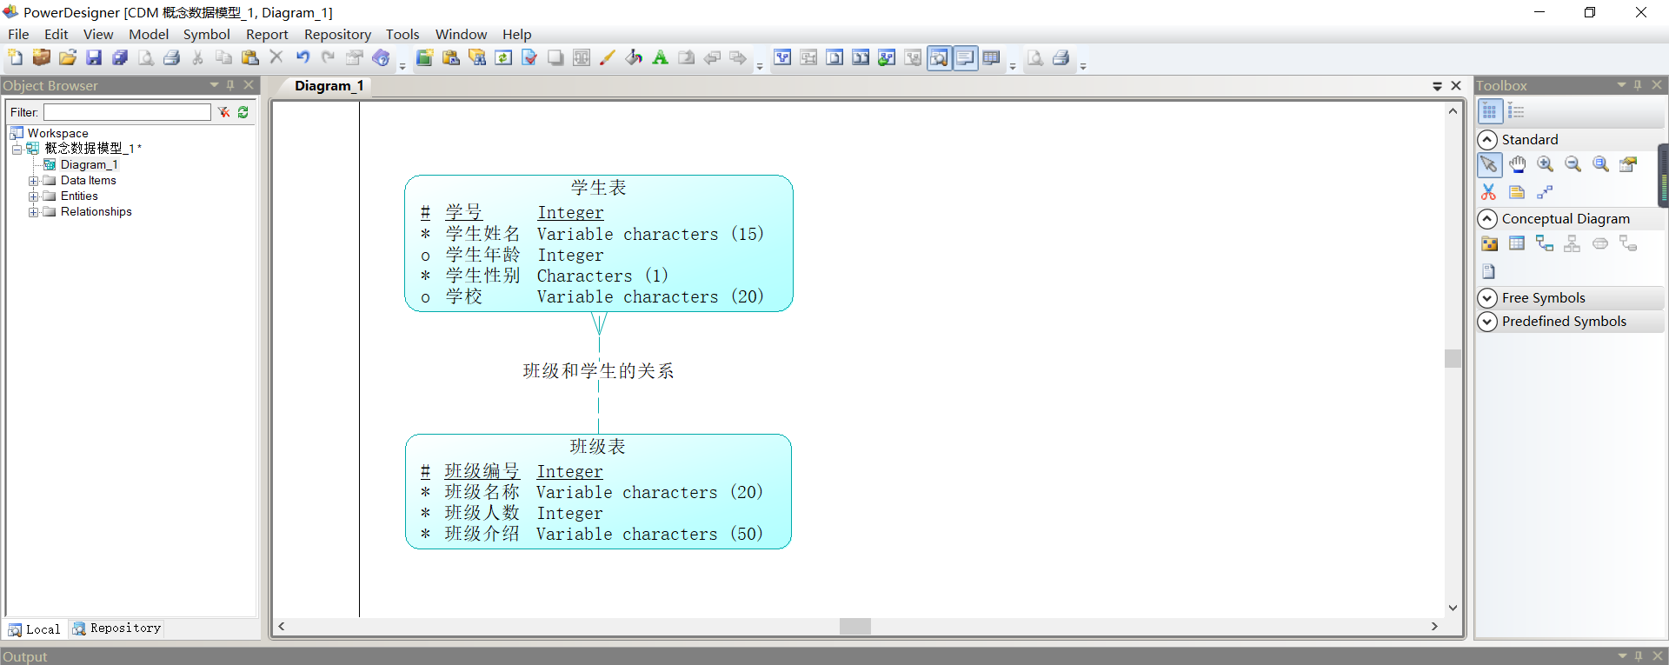Switch Toolbox to icon grid view
The width and height of the screenshot is (1669, 665).
[x=1489, y=111]
